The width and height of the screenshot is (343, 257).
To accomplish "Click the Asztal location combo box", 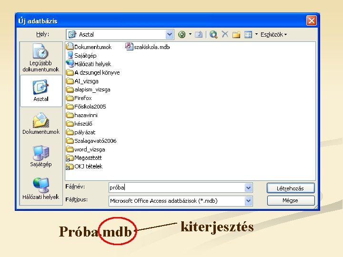I will coord(120,35).
